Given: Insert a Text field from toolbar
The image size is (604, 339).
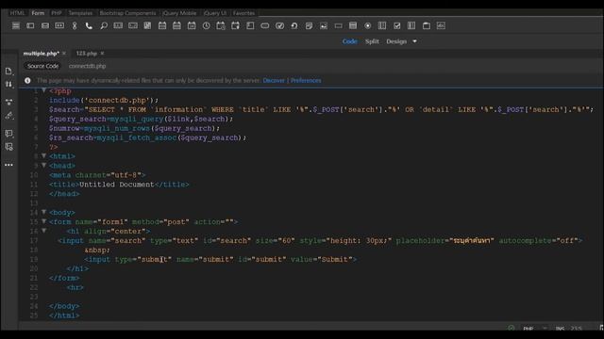Looking at the screenshot, I should [x=30, y=25].
